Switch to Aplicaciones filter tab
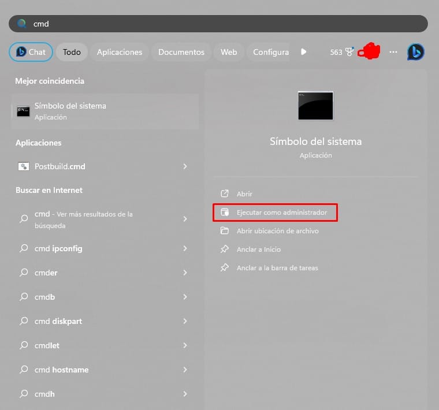Screen dimensions: 439x410 pos(120,52)
